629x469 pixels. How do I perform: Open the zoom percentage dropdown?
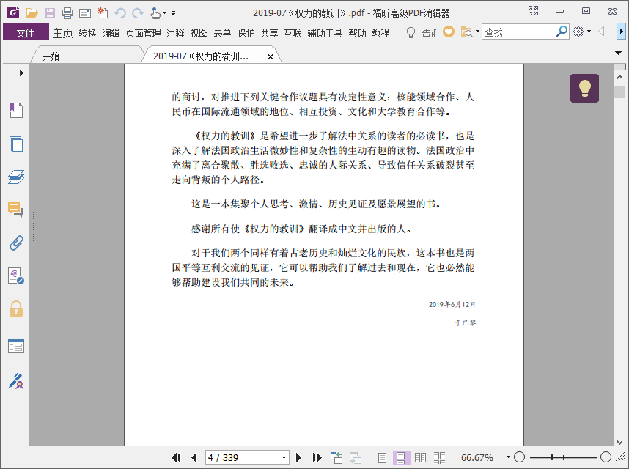point(508,457)
